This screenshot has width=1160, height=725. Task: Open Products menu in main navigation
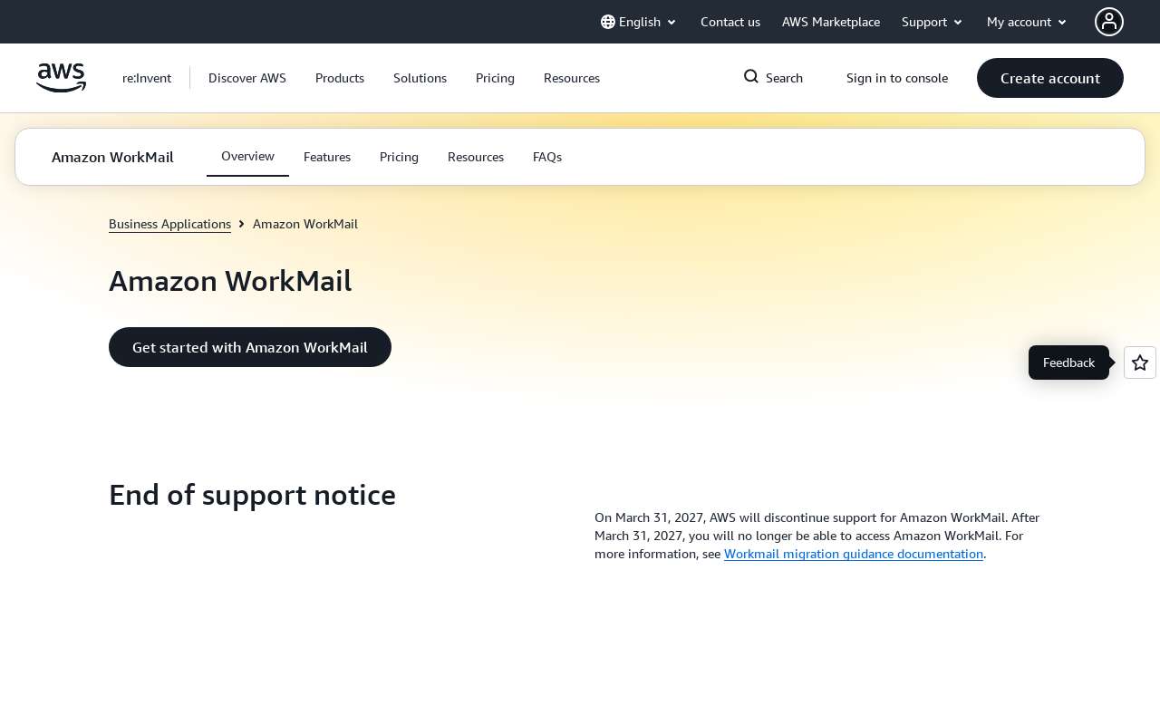[x=340, y=78]
